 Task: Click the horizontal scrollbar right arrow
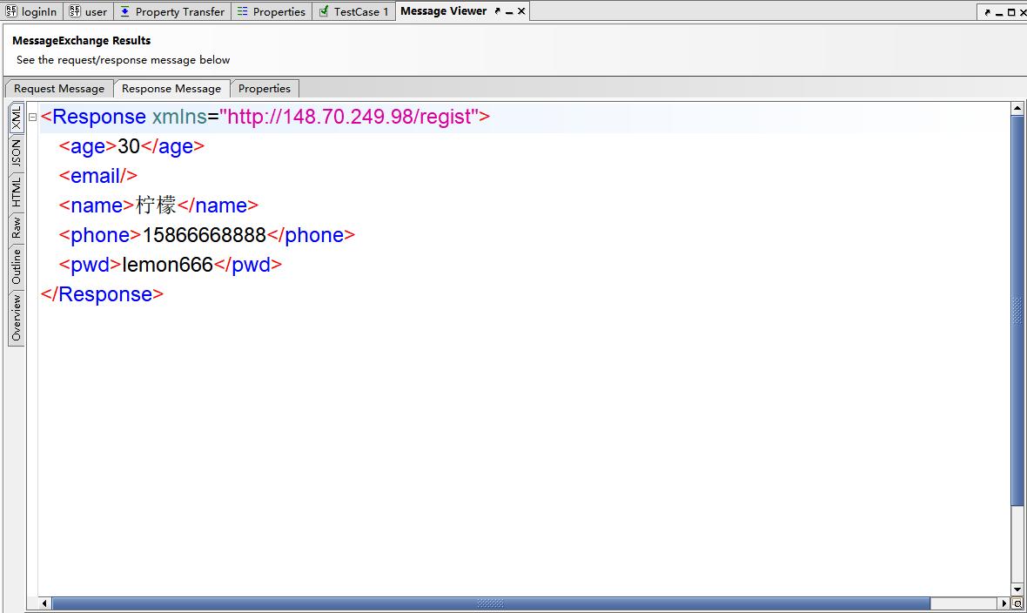(1004, 603)
